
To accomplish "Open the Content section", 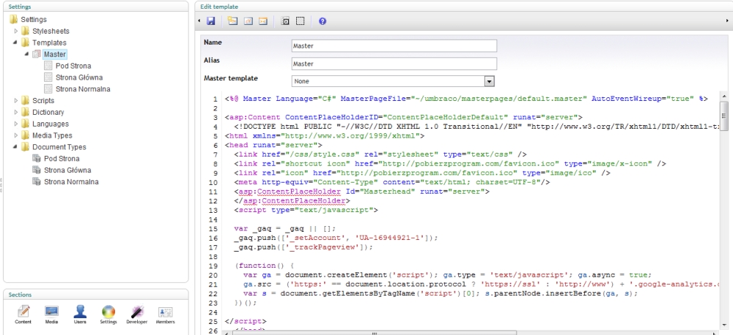I will [x=23, y=315].
